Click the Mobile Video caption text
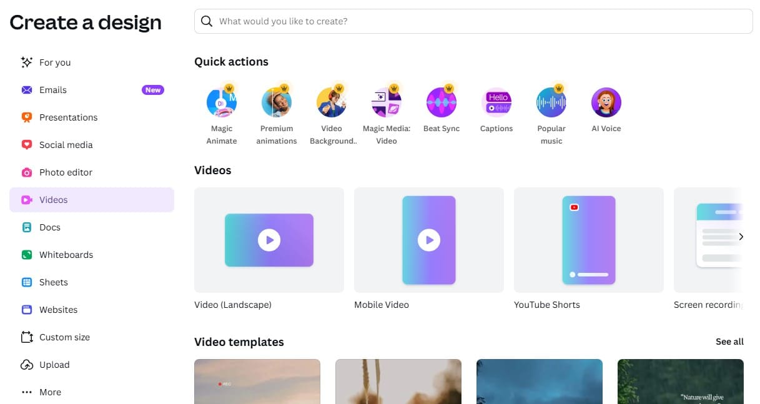Image resolution: width=760 pixels, height=404 pixels. click(382, 305)
